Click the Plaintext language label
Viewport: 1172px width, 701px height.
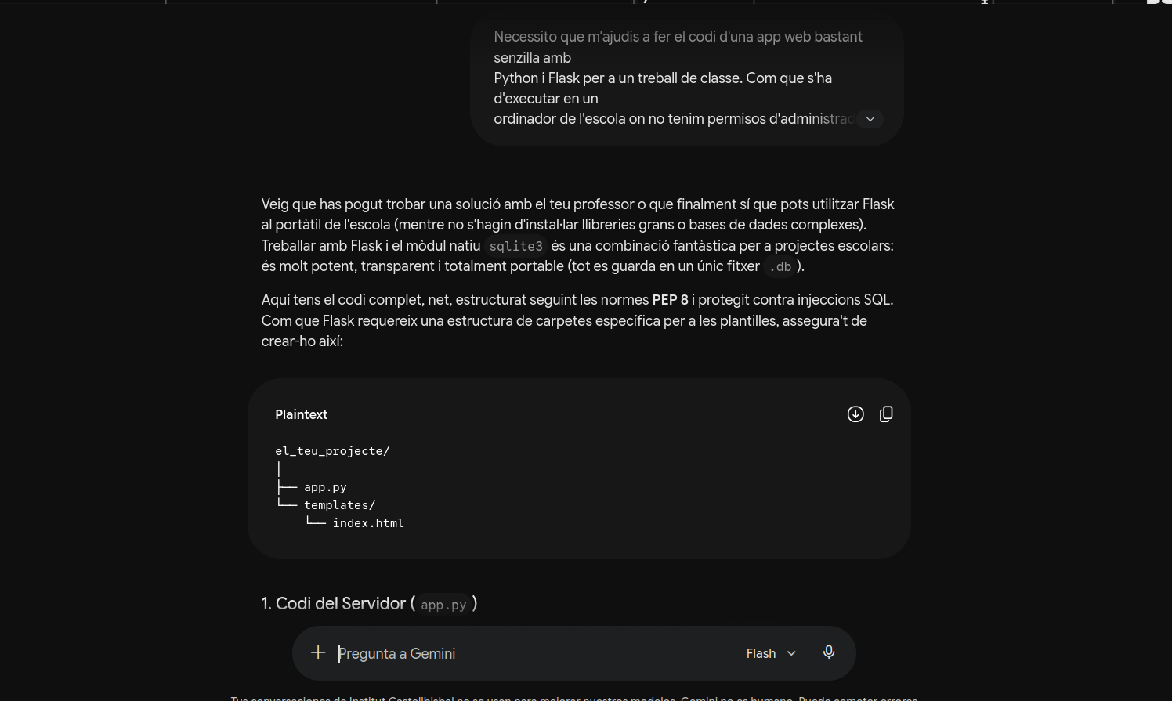click(x=301, y=414)
